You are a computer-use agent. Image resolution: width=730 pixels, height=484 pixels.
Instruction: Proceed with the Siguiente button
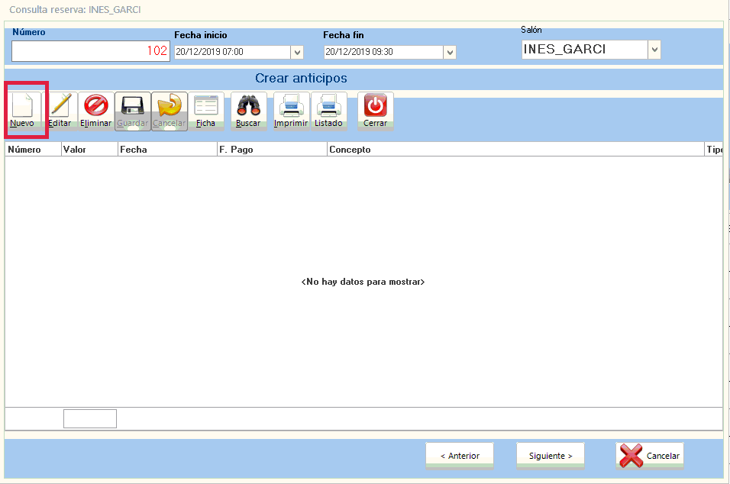pyautogui.click(x=550, y=456)
